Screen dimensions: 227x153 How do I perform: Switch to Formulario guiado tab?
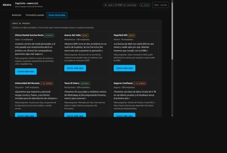(35, 15)
